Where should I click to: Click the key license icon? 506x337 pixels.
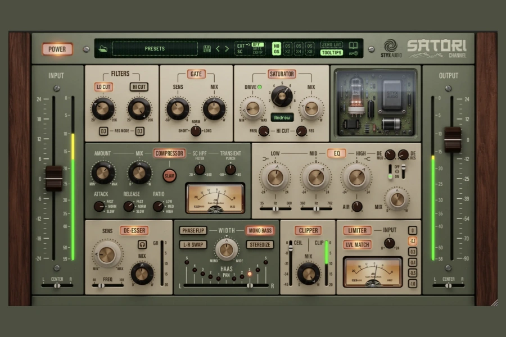point(354,53)
